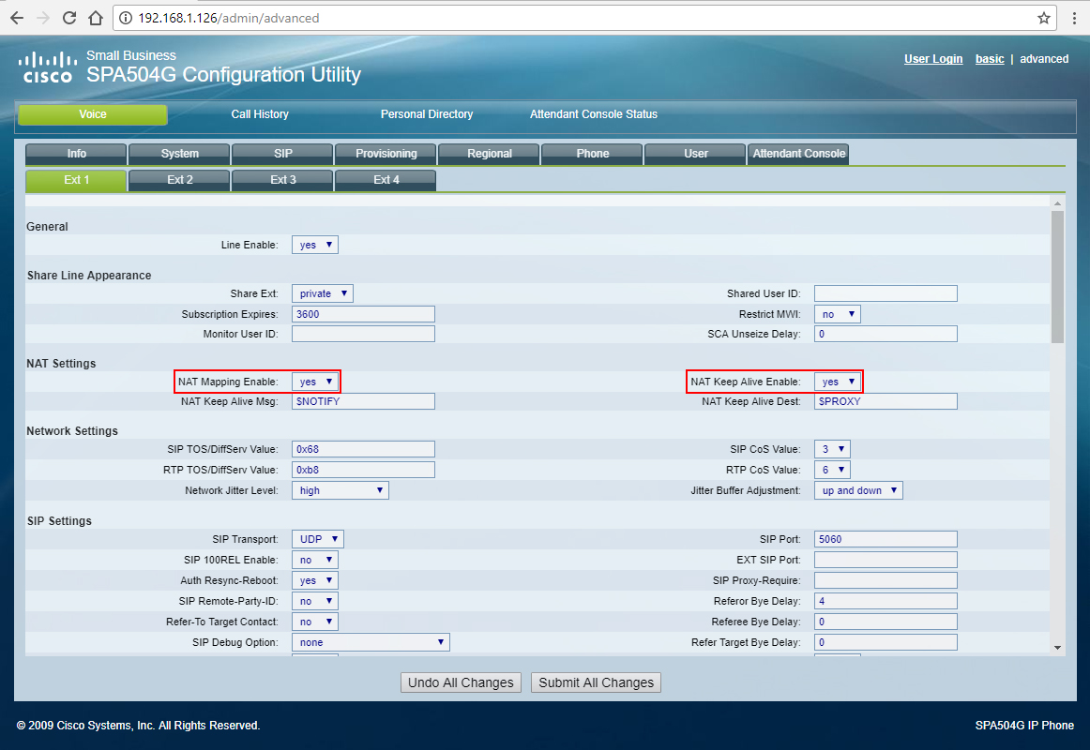This screenshot has height=750, width=1090.
Task: Select the Ext 4 tab
Action: [x=386, y=180]
